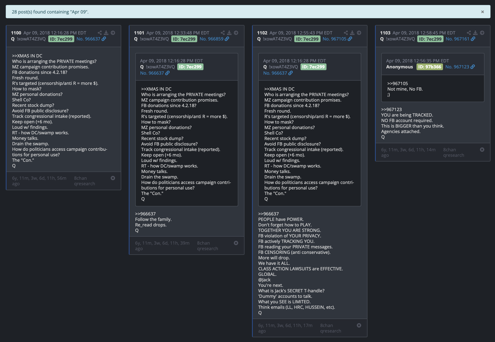Viewport: 495px width, 342px height.
Task: Click '8chan qresearch' source in post 1100 footer
Action: 84,181
